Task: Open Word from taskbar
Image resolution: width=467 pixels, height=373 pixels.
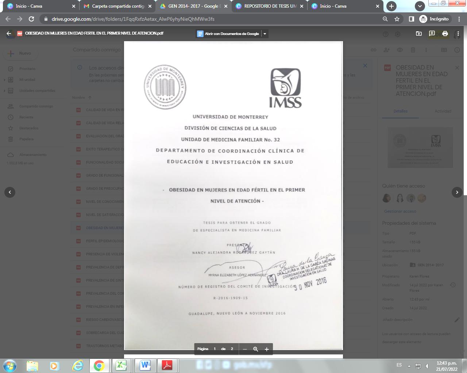Action: click(x=145, y=365)
